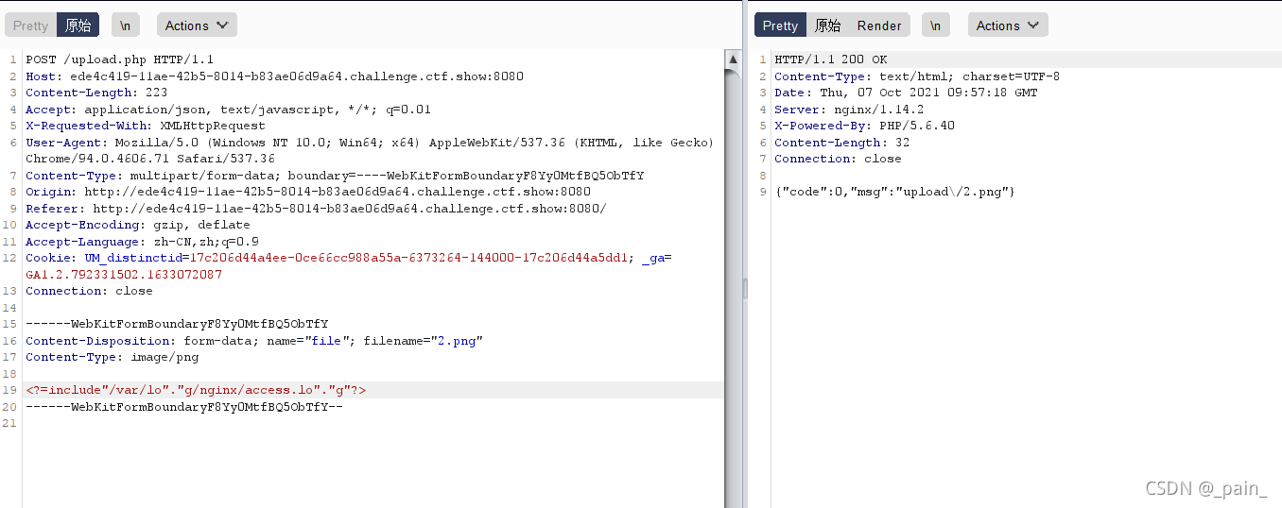This screenshot has width=1282, height=508.
Task: Click the JSON response body line
Action: tap(894, 192)
